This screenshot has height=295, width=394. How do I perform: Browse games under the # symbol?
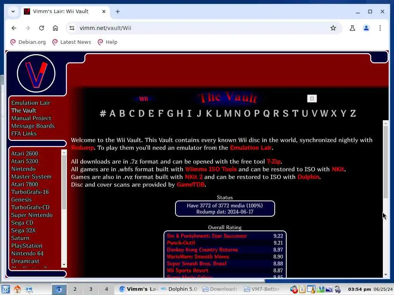coord(103,113)
